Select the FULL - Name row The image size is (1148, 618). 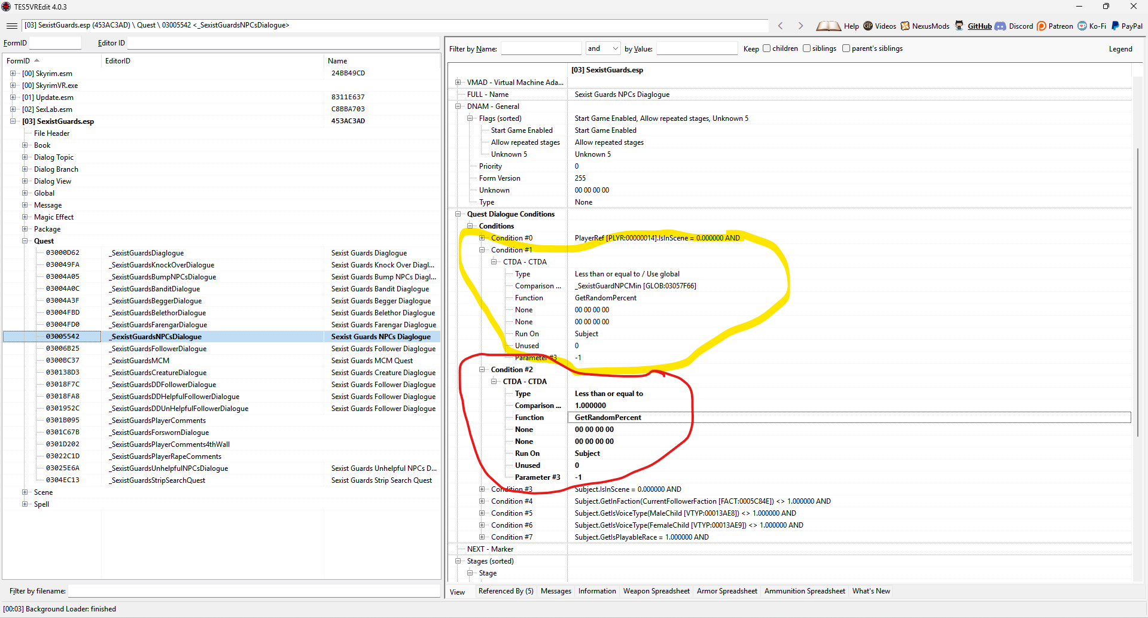click(790, 95)
